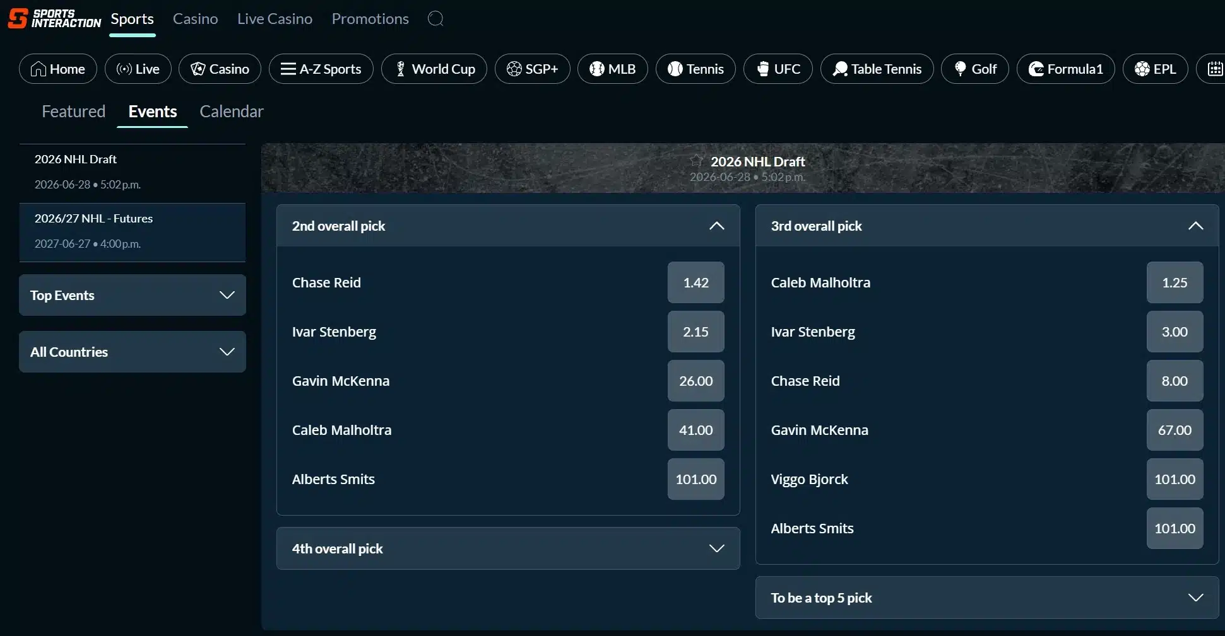The image size is (1225, 636).
Task: Bet Viggo Bjorck at 101.00 odds
Action: click(x=1175, y=479)
